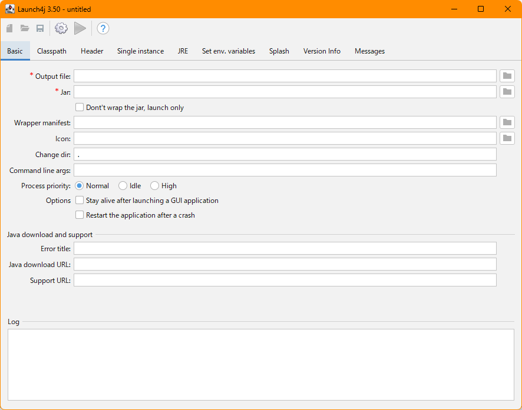Viewport: 522px width, 410px height.
Task: Select Idle process priority
Action: pyautogui.click(x=123, y=186)
